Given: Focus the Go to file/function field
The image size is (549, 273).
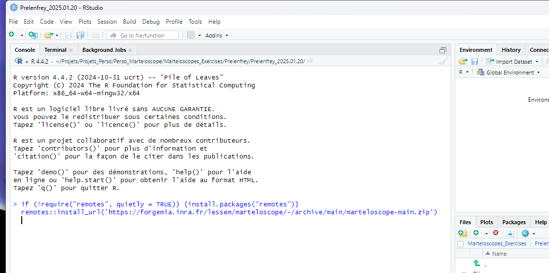Looking at the screenshot, I should [142, 36].
